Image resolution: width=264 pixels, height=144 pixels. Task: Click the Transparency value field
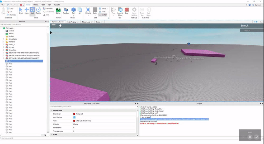point(104,131)
